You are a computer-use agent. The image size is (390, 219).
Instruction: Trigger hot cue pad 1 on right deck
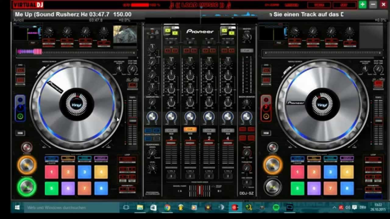point(297,172)
